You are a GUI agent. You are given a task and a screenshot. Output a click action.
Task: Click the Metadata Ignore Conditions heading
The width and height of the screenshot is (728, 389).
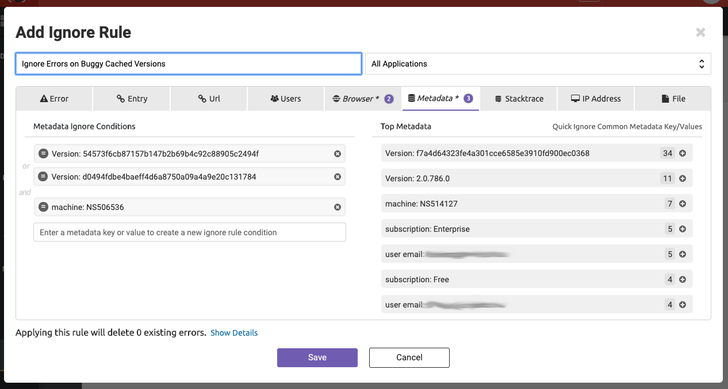(85, 126)
